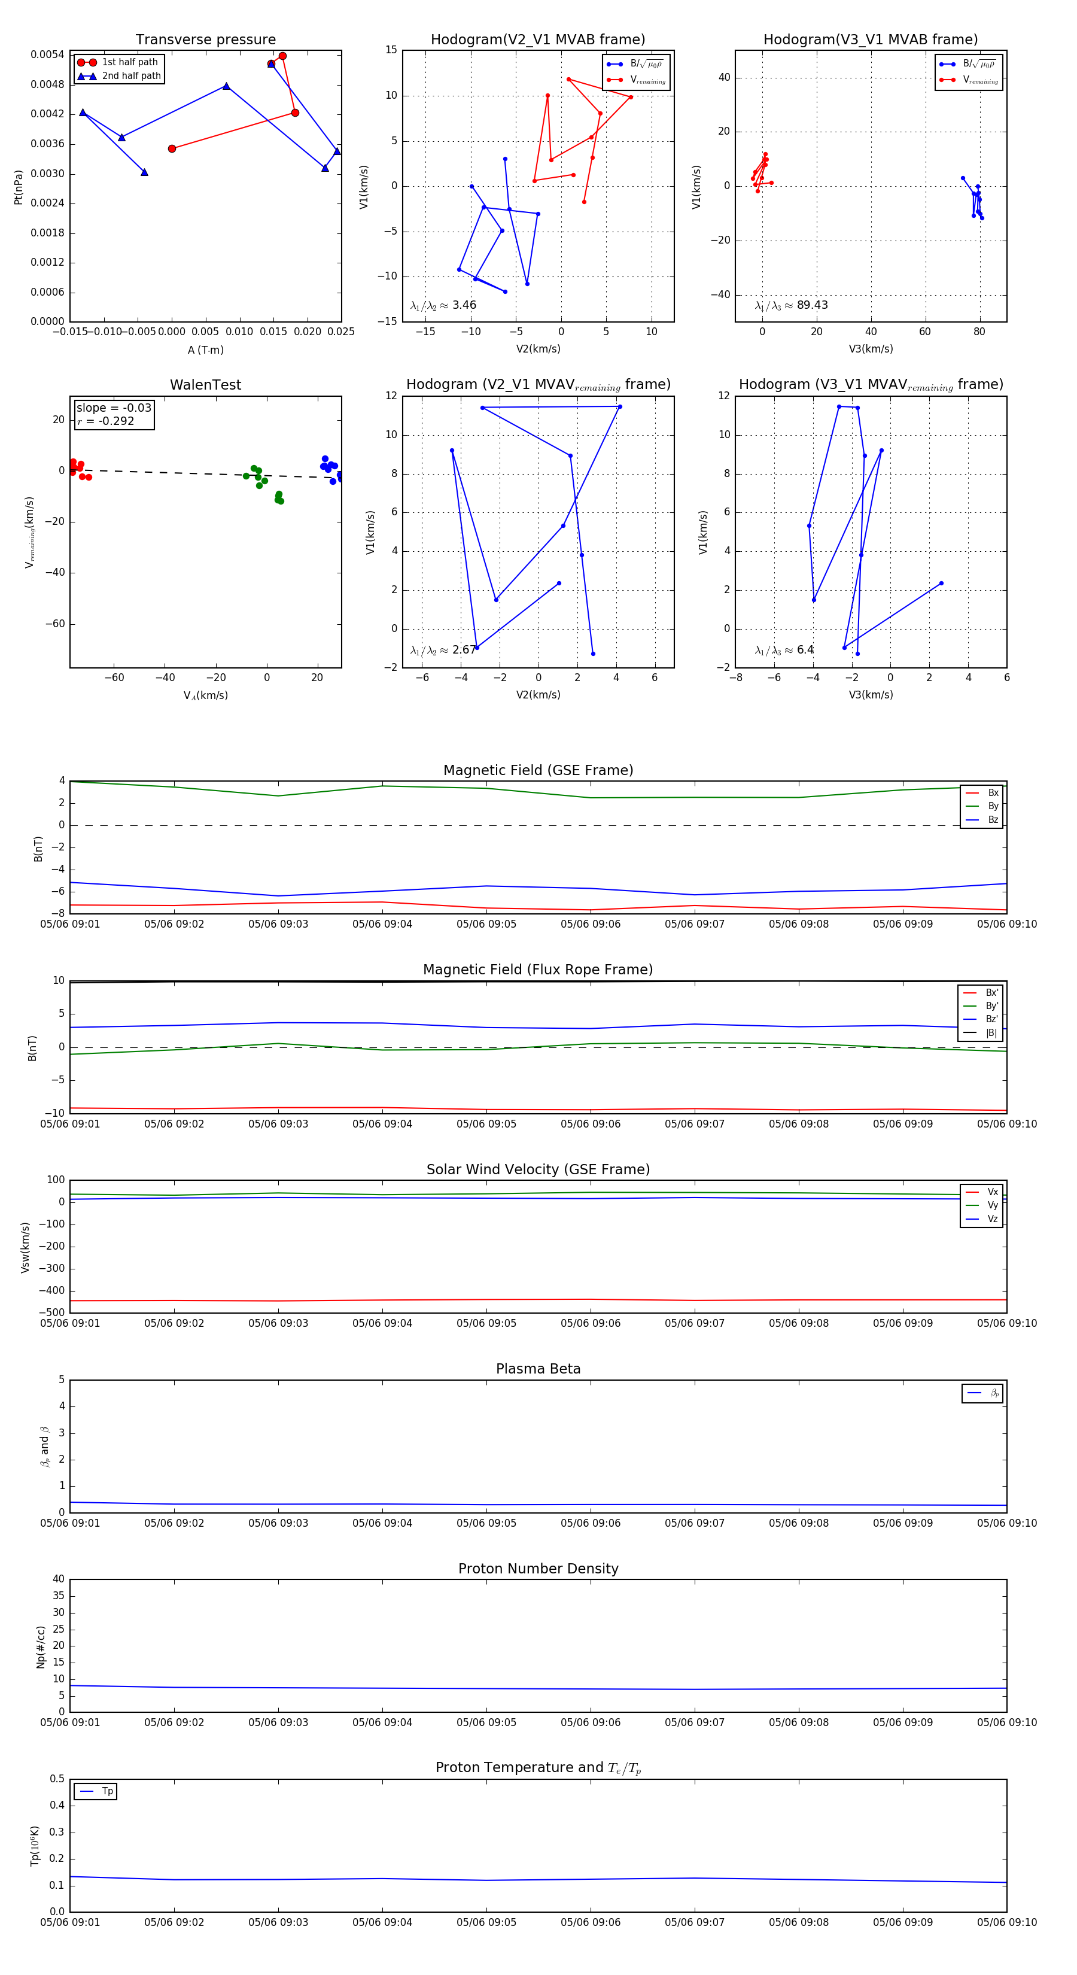This screenshot has width=1077, height=1975.
Task: Select the Bz legend entry in the GSE magnetic field plot
Action: point(982,819)
